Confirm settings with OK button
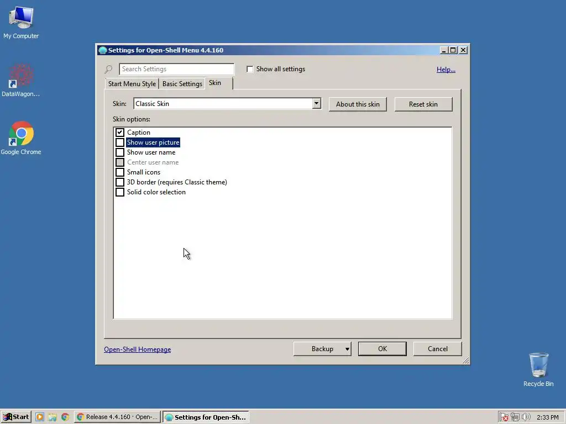Image resolution: width=566 pixels, height=424 pixels. [x=382, y=349]
